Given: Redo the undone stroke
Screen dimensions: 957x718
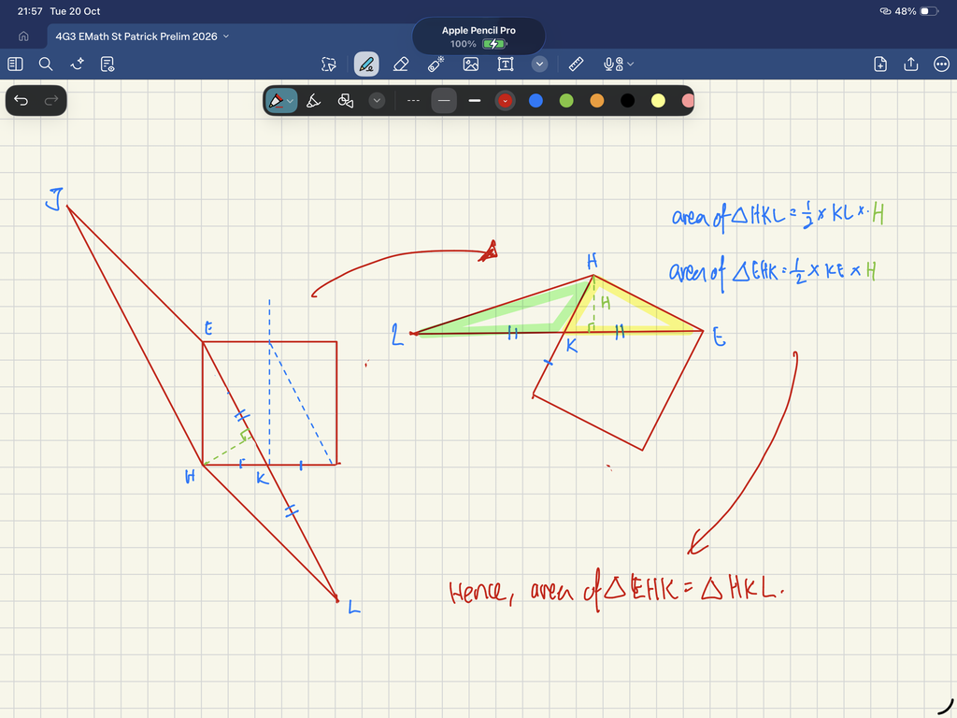Looking at the screenshot, I should (x=51, y=100).
